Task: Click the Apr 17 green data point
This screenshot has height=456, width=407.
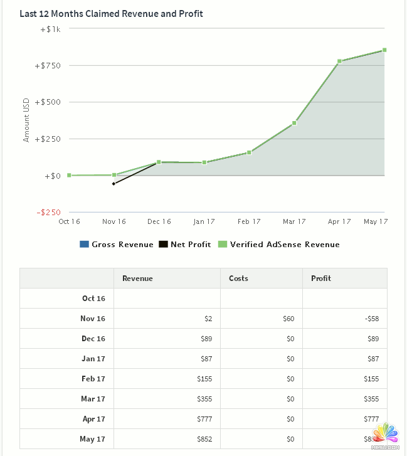Action: coord(339,61)
